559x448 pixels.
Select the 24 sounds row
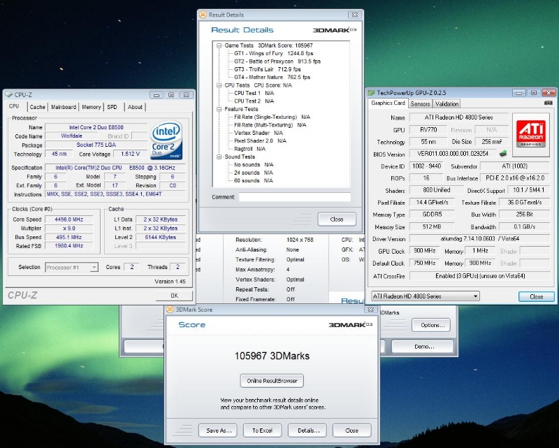point(254,173)
